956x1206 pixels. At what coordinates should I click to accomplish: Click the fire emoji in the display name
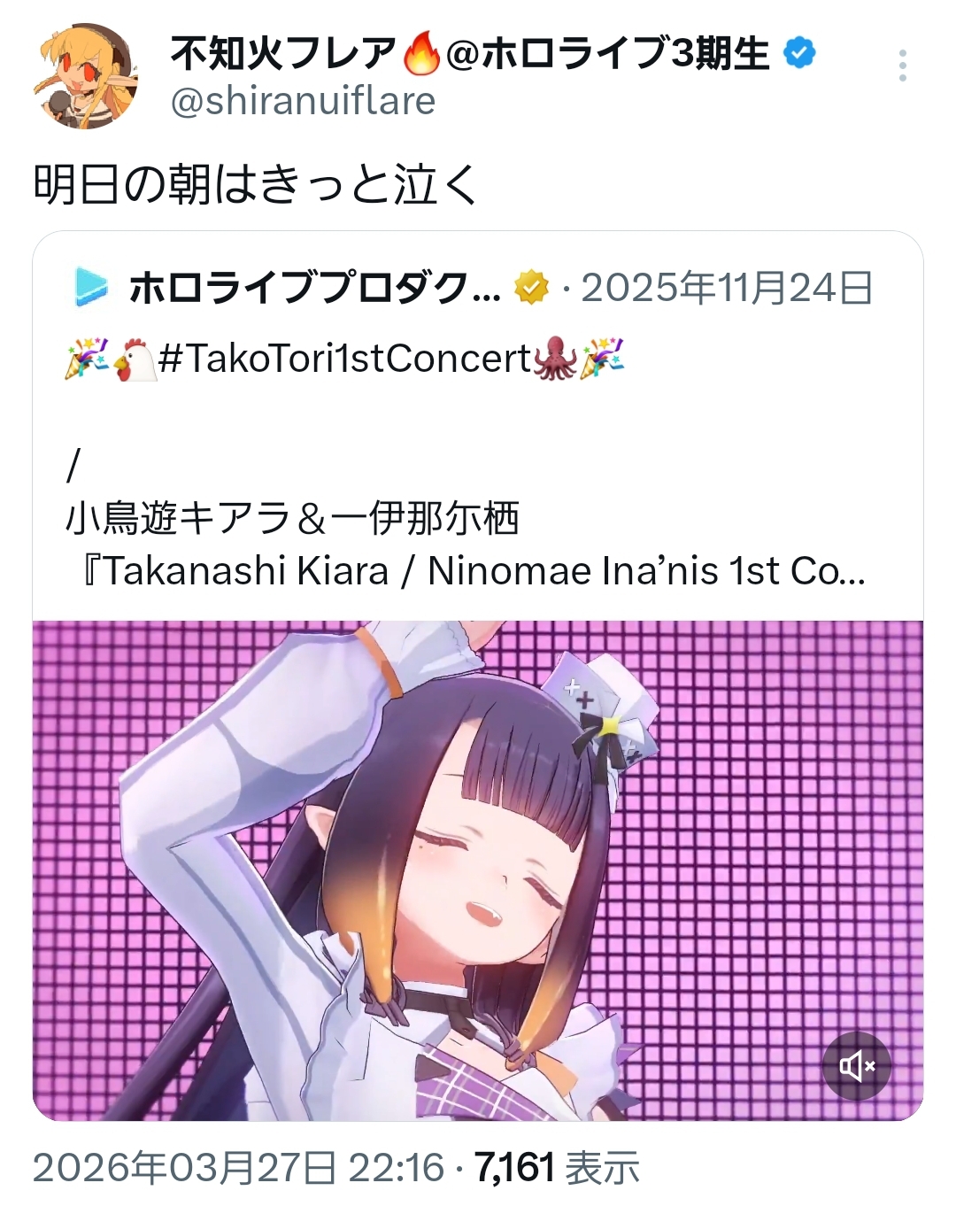[421, 54]
